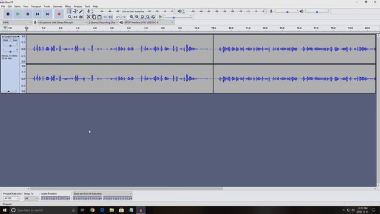Click the green timeline pin playhead button
The image size is (380, 214).
click(5, 28)
